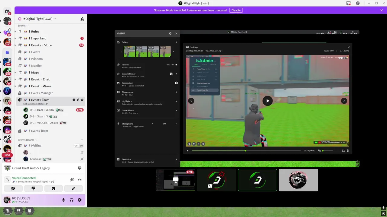This screenshot has width=387, height=217.
Task: Disable Streamer Mode via banner button
Action: 236,10
